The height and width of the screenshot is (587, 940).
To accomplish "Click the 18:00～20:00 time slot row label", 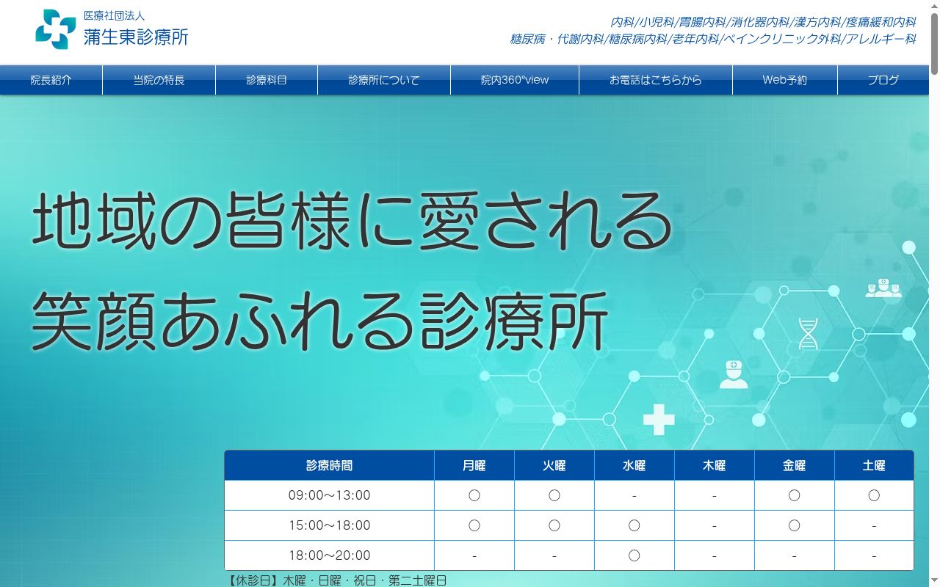I will [329, 555].
